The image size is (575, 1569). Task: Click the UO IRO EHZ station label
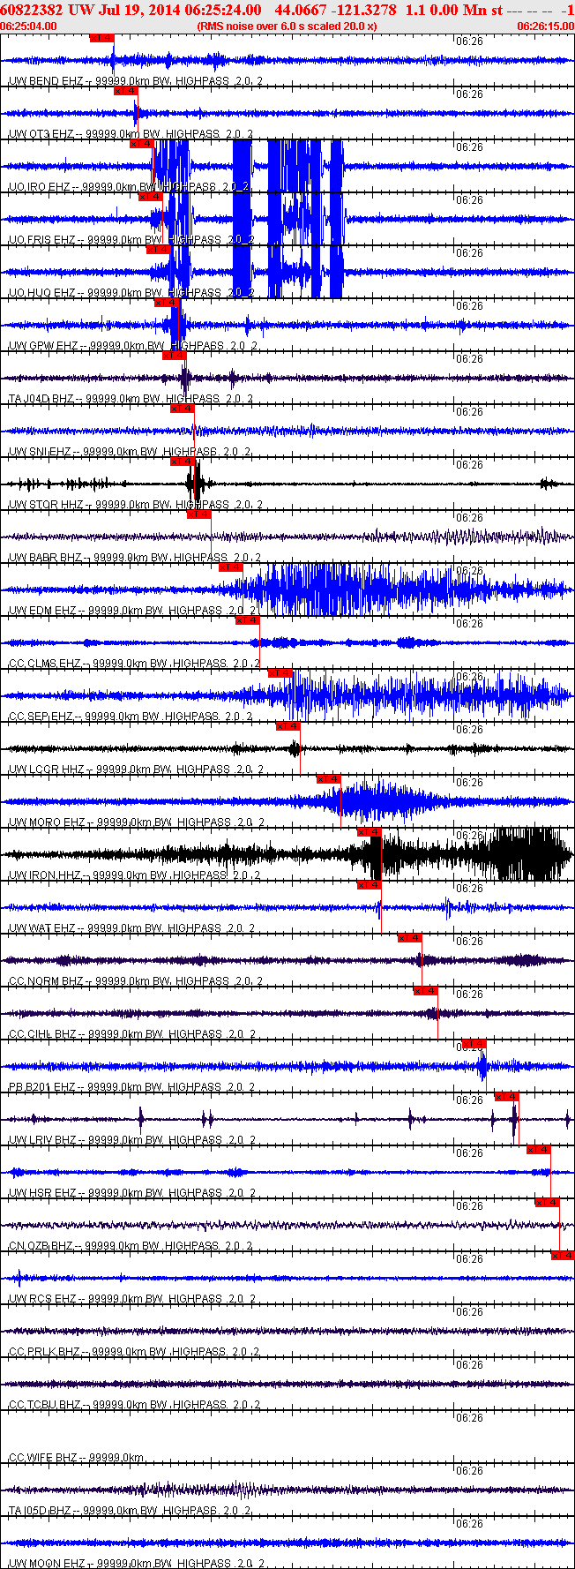click(x=130, y=187)
